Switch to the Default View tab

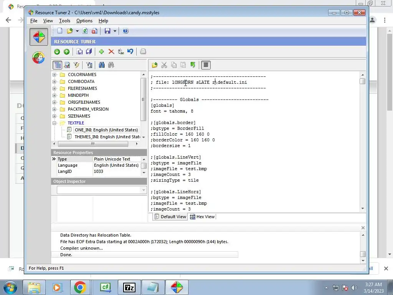(x=170, y=217)
